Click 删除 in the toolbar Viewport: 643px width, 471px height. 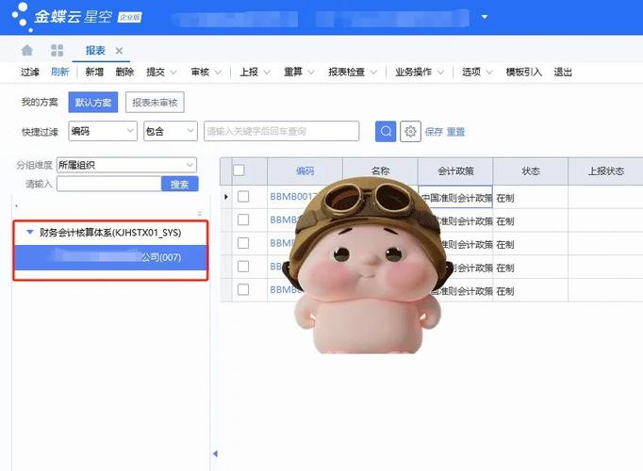pyautogui.click(x=124, y=73)
